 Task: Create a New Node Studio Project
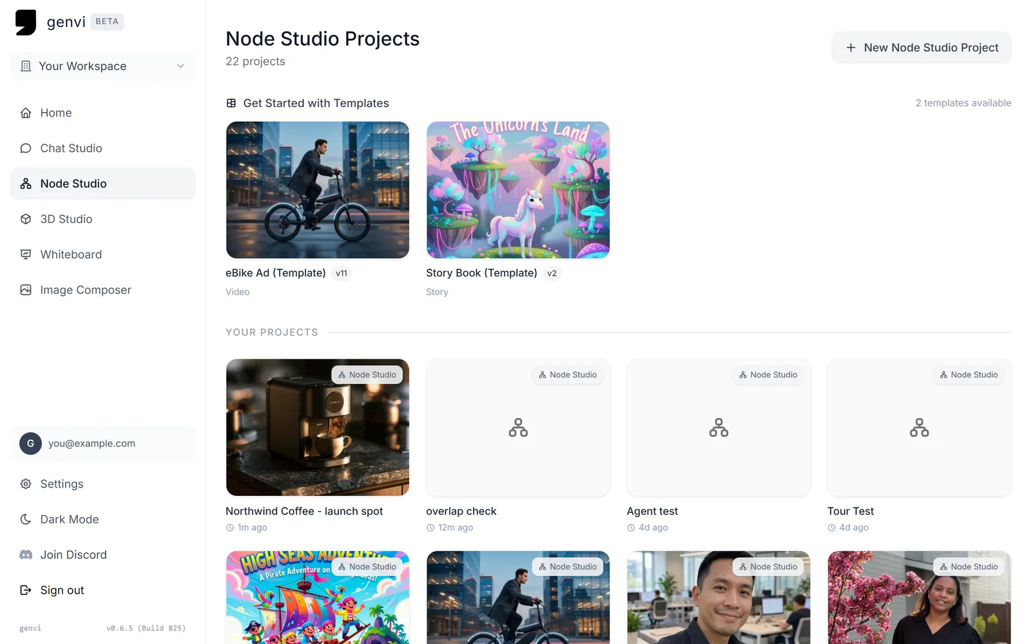point(921,48)
